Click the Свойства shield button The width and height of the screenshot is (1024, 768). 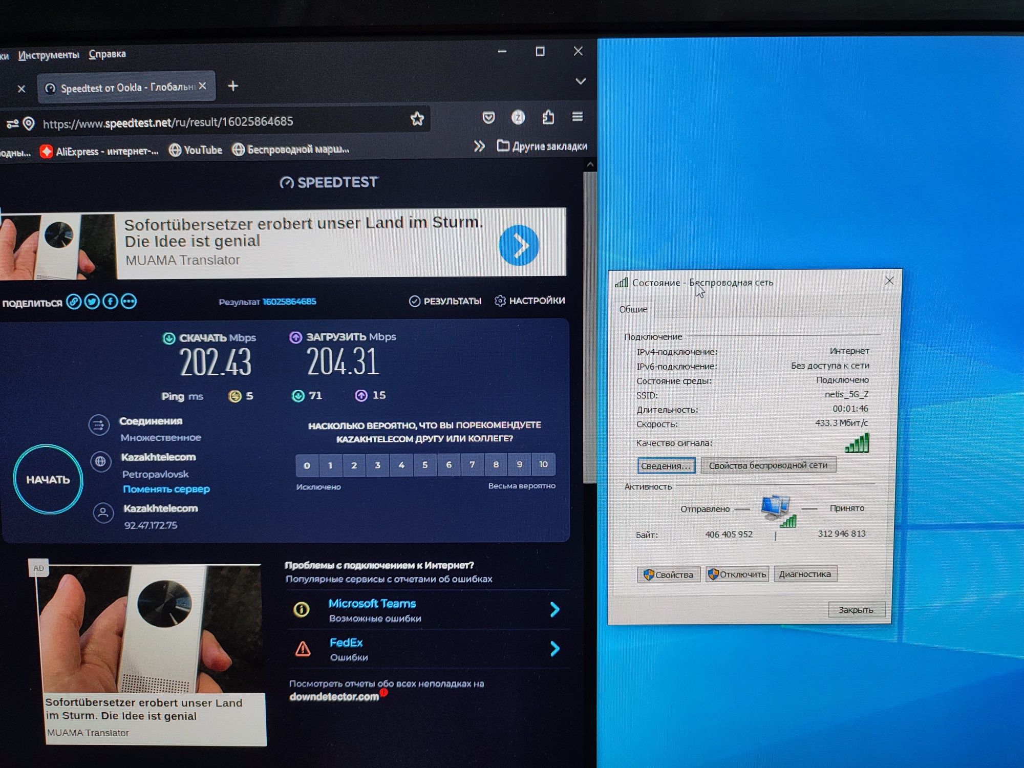point(668,574)
